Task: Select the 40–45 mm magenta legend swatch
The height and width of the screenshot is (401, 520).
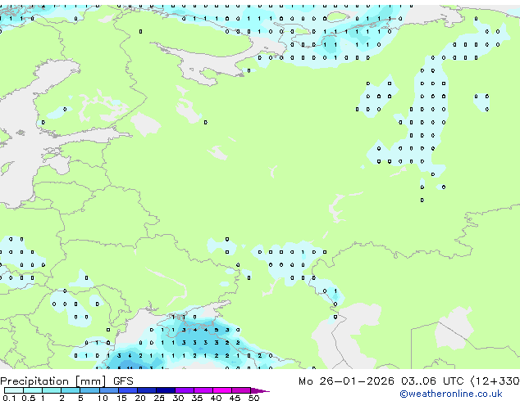Action: point(222,390)
